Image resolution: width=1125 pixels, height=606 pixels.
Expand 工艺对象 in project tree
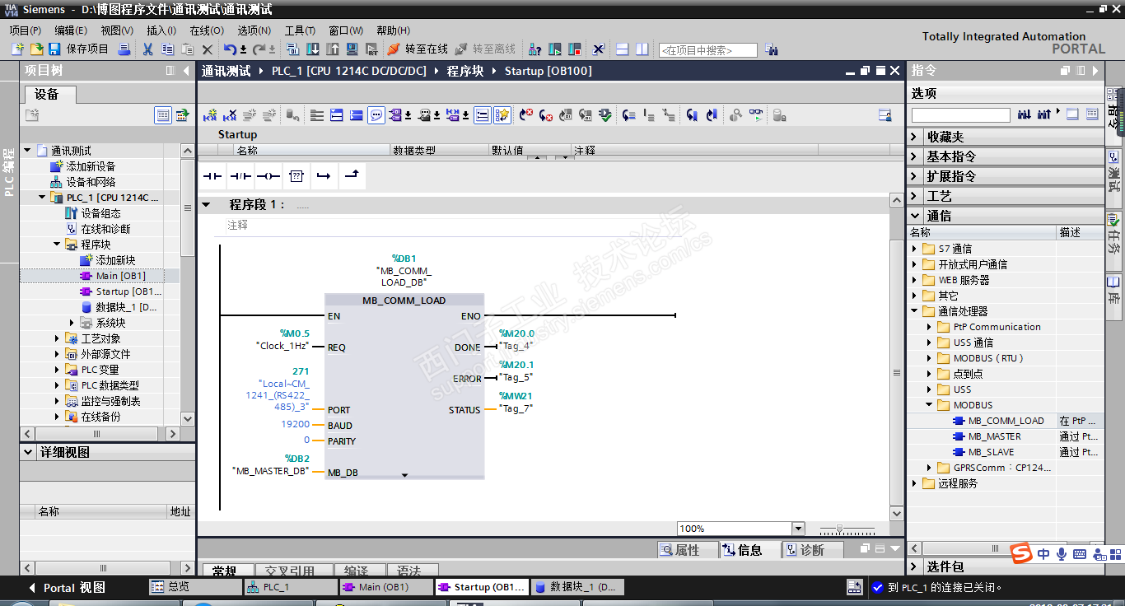(58, 338)
